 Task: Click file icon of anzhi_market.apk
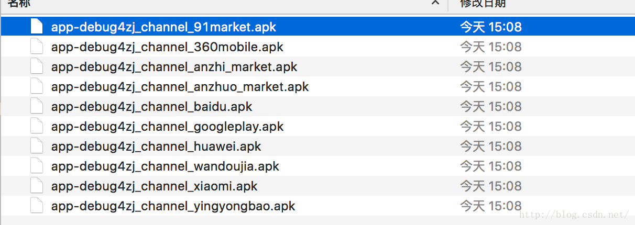coord(37,66)
